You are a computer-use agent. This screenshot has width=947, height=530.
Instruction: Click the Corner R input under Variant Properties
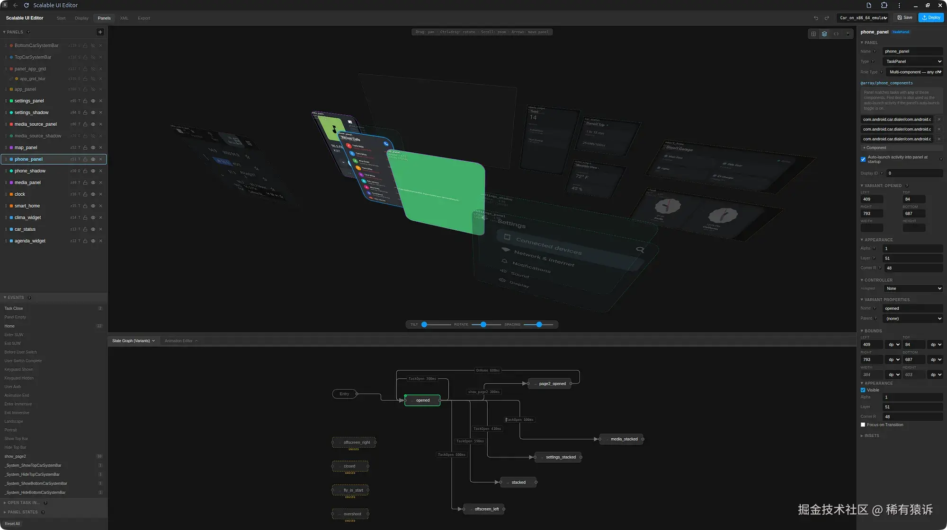tap(913, 417)
